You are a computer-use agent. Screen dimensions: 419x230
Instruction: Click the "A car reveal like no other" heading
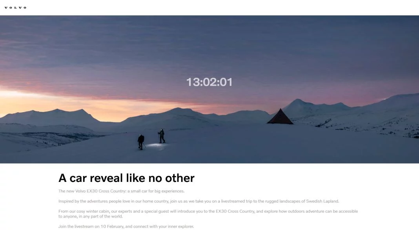(x=126, y=178)
